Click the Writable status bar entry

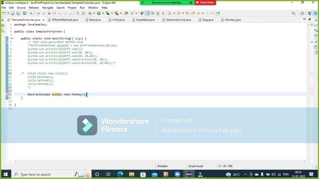[x=162, y=166]
